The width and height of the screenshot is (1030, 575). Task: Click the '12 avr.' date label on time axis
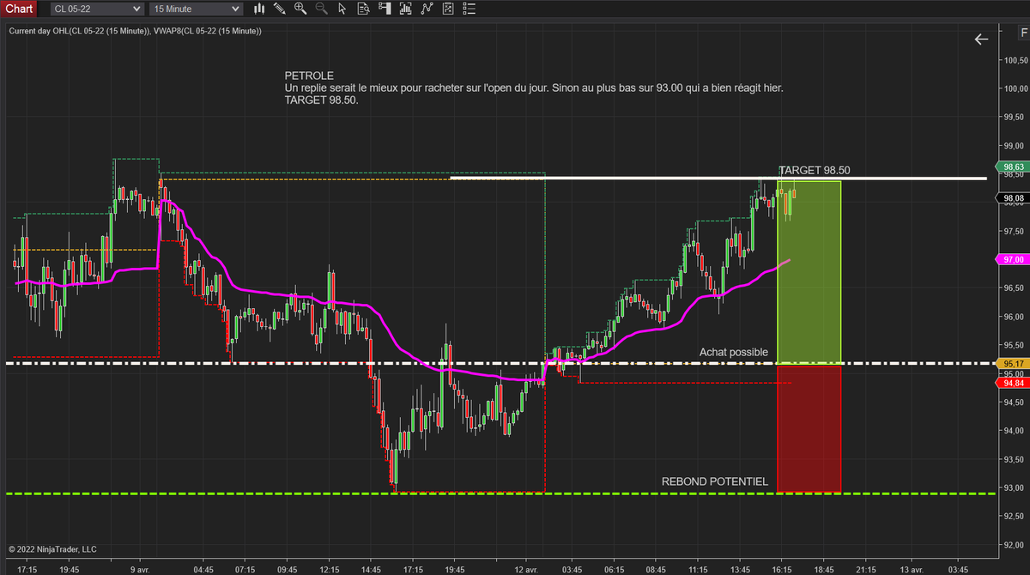pos(526,568)
